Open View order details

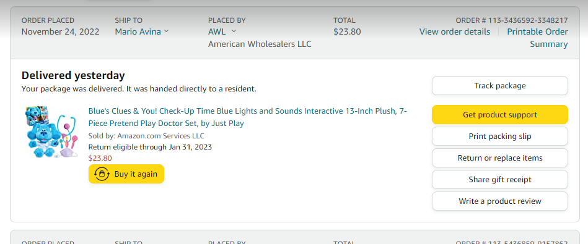455,32
